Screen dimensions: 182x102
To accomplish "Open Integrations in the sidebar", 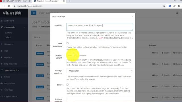I will click(9, 83).
